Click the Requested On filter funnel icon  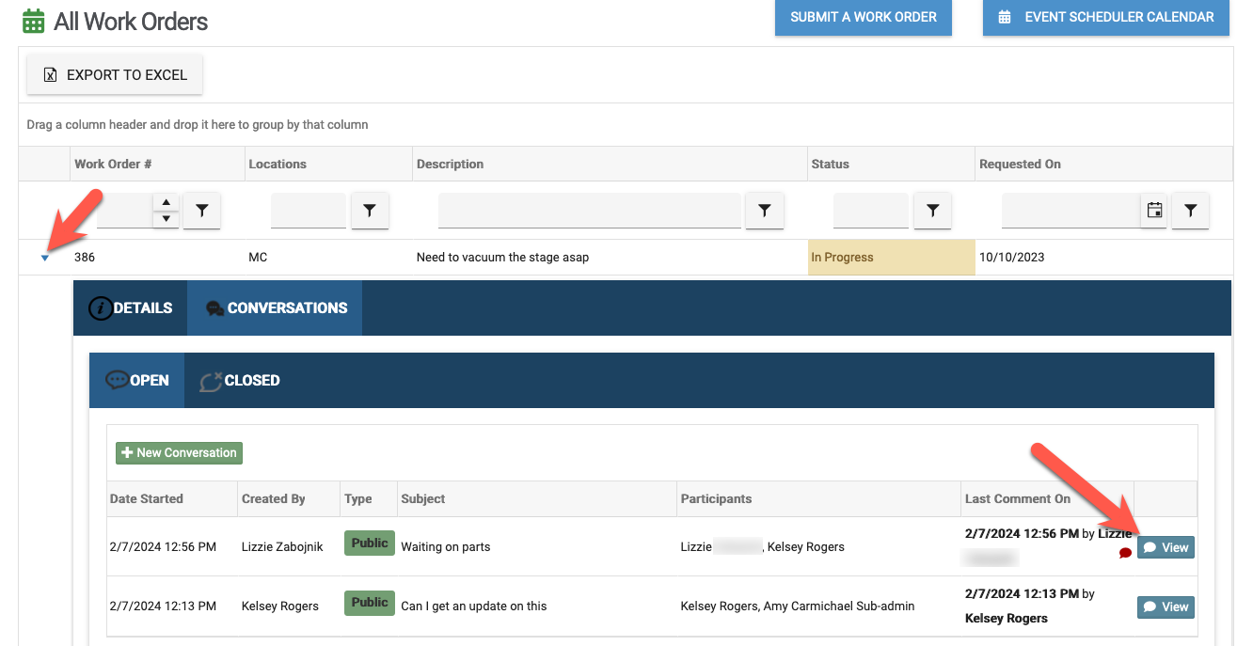click(x=1190, y=212)
